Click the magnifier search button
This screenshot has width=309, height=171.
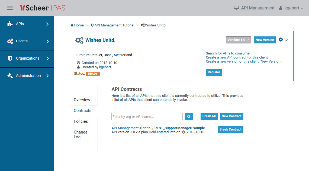coord(189,117)
